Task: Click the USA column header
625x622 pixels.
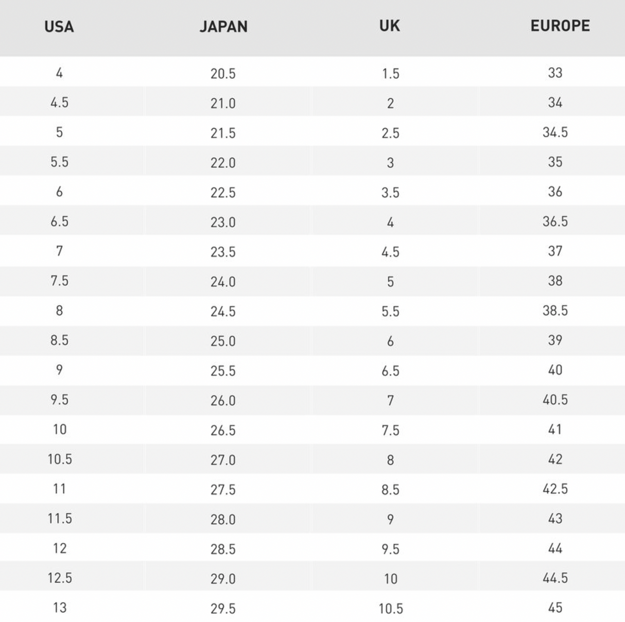Action: point(59,27)
